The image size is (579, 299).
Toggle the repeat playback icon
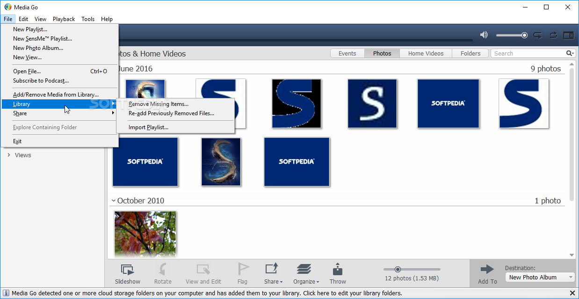point(553,35)
